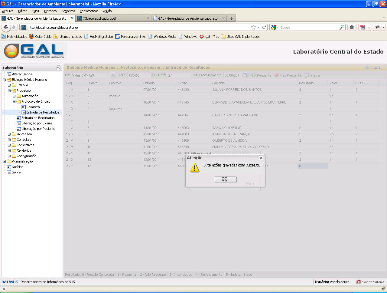The image size is (387, 293).
Task: Collapse the Laboratório side panel
Action: point(58,68)
